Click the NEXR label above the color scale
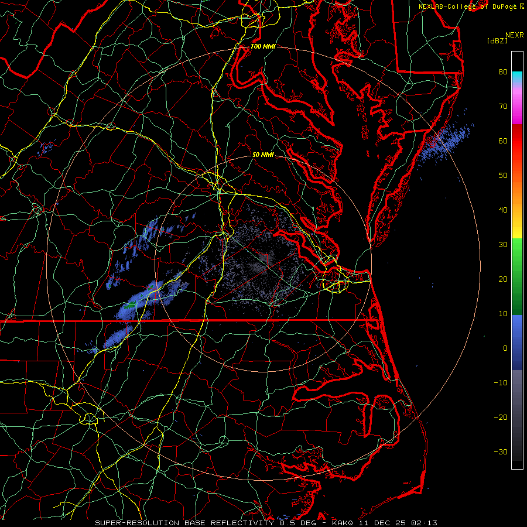 tap(514, 35)
